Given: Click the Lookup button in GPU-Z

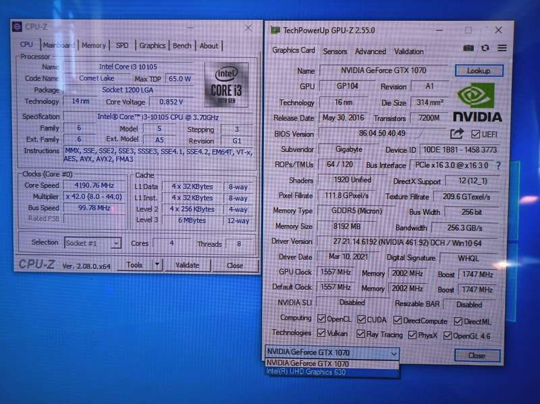Looking at the screenshot, I should click(479, 71).
